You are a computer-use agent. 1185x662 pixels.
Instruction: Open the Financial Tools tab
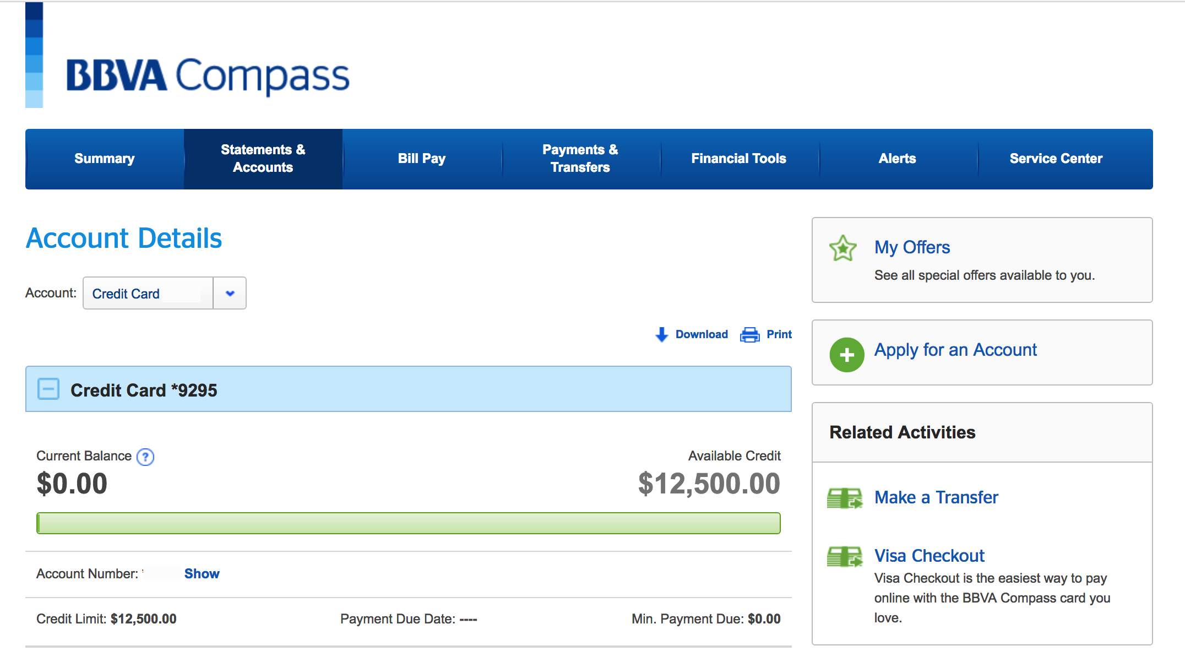coord(739,159)
